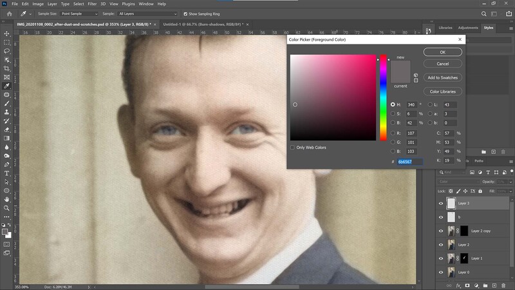Open the Plugins menu

[x=128, y=4]
